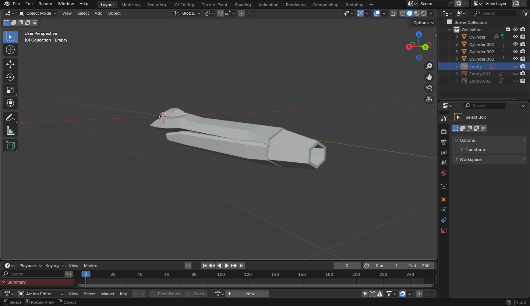
Task: Enable snapping magnet toggle
Action: (220, 13)
